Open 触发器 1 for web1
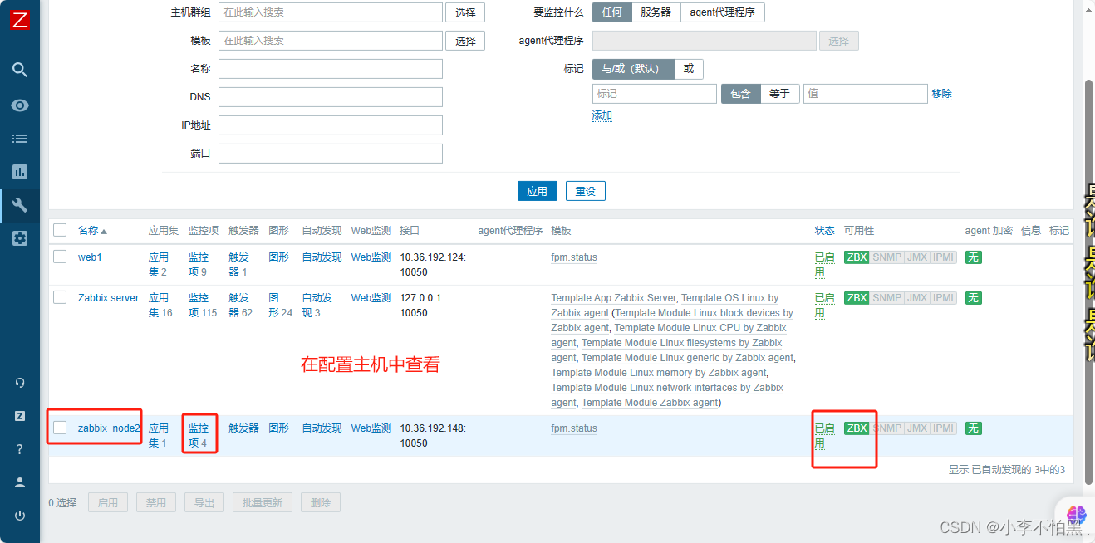Image resolution: width=1095 pixels, height=543 pixels. tap(238, 265)
